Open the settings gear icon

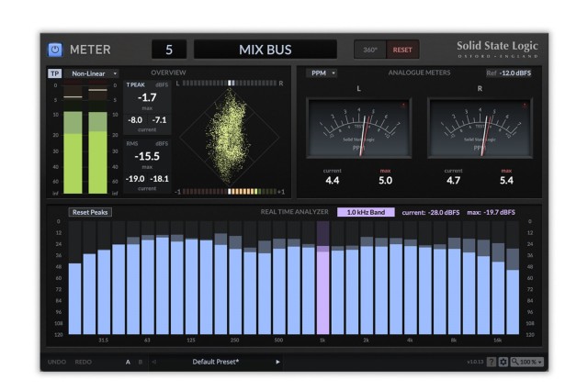[503, 362]
